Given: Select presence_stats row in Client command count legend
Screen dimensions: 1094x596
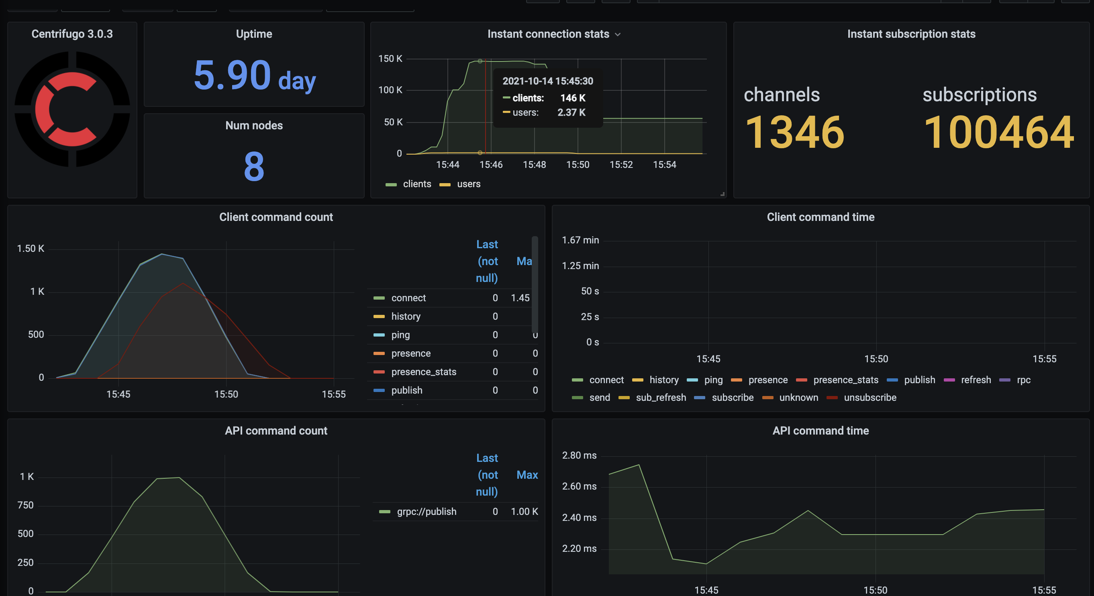Looking at the screenshot, I should pyautogui.click(x=423, y=372).
